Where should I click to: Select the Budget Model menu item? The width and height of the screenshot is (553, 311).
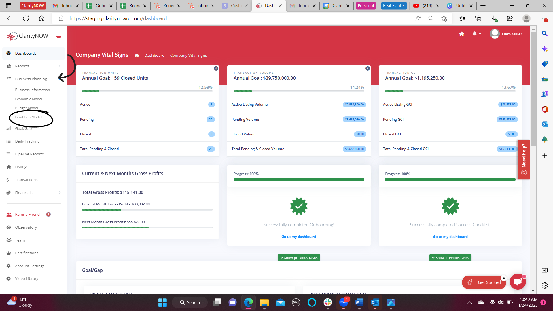click(x=26, y=108)
